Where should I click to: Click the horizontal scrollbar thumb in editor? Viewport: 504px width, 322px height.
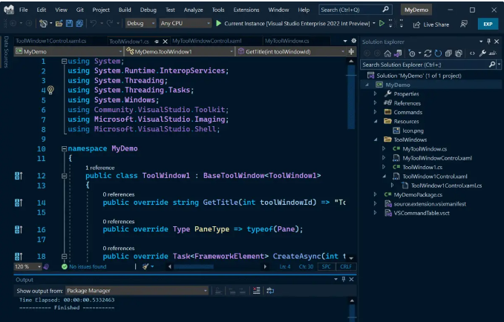[x=194, y=267]
